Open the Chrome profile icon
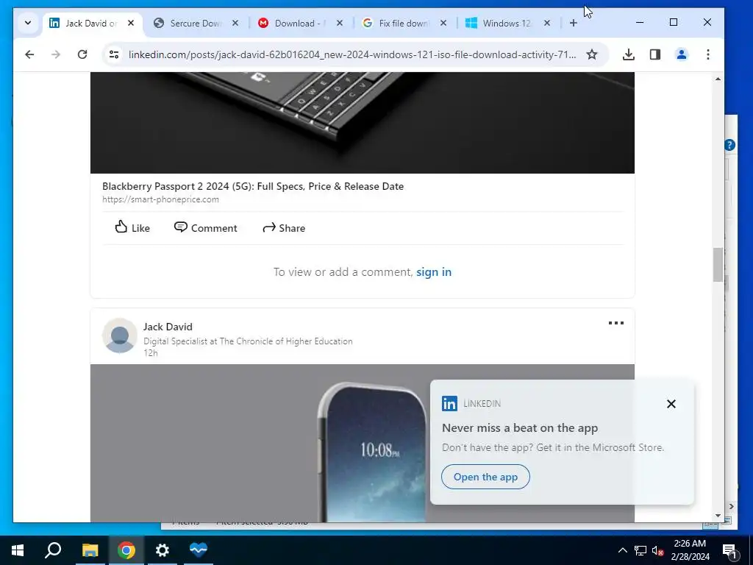The image size is (753, 565). coord(682,54)
